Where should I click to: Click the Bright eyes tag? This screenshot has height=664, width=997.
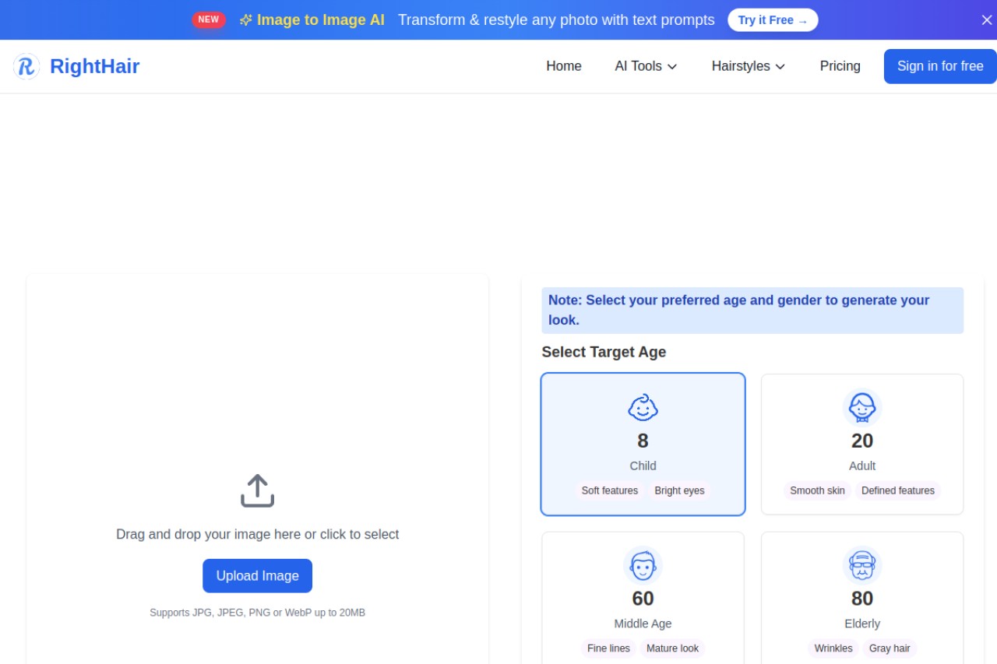pos(679,490)
